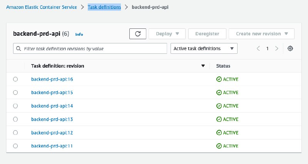Click ACTIVE status of backend-prd-api:15
Viewport: 308px width, 164px height.
pyautogui.click(x=227, y=93)
